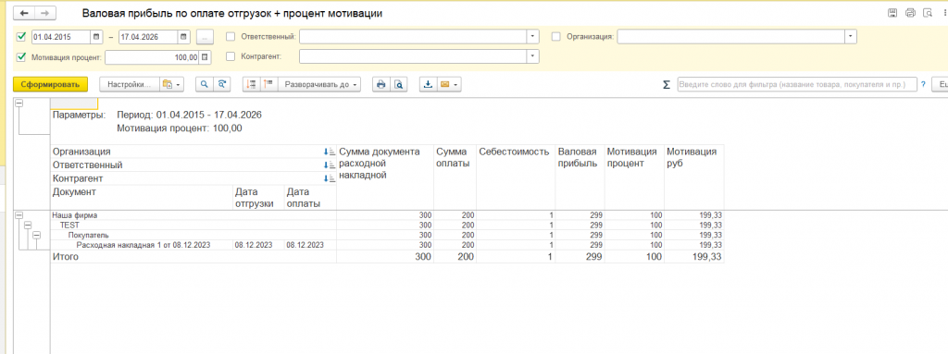The image size is (948, 354).
Task: Click the yellow Сформировать button
Action: point(50,85)
